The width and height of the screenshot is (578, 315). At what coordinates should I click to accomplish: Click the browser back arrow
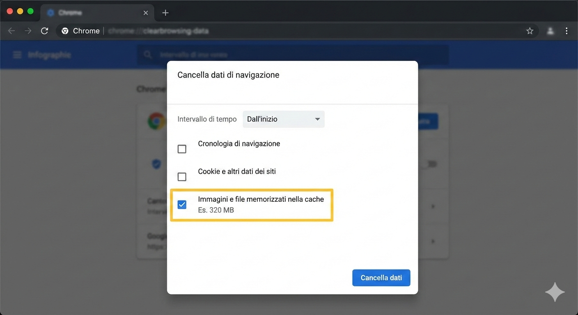pyautogui.click(x=11, y=31)
